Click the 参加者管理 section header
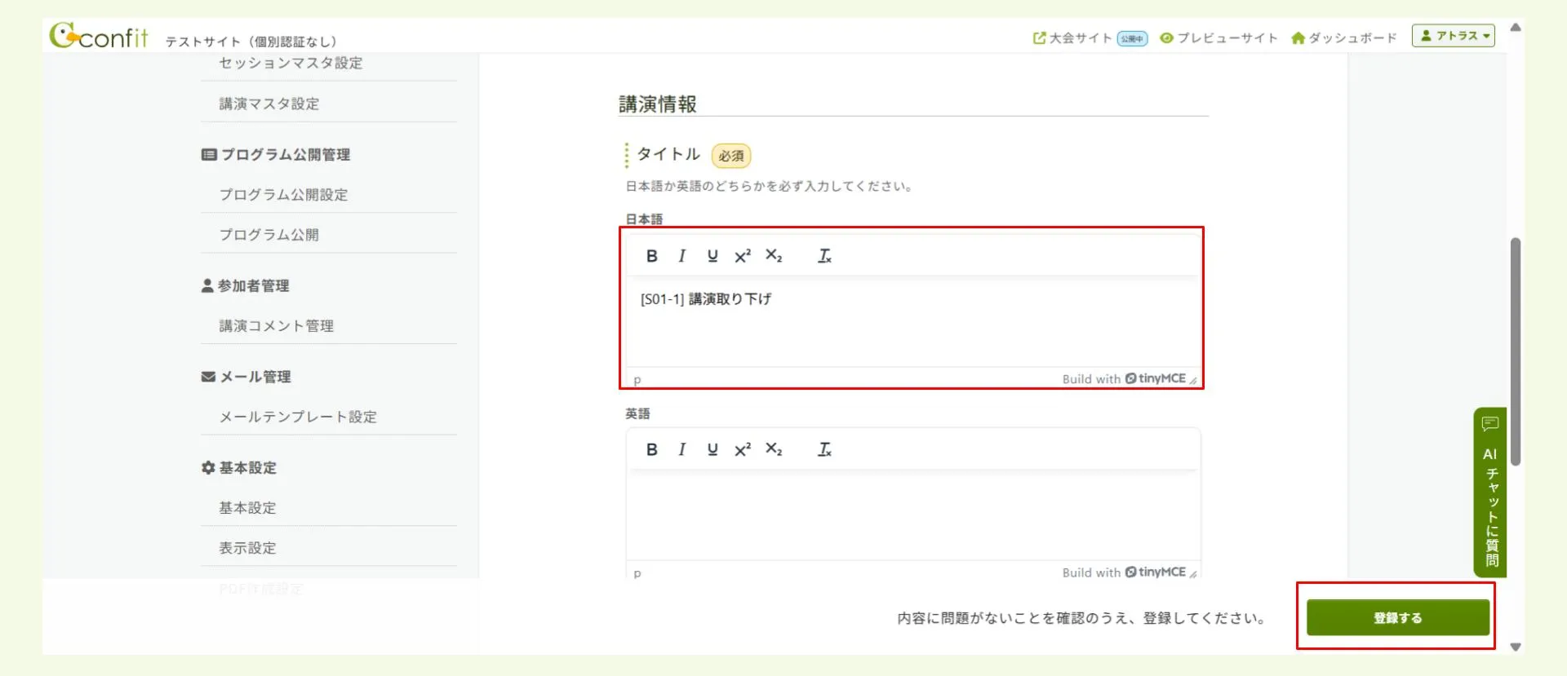Screen dimensions: 1567x676 245,285
